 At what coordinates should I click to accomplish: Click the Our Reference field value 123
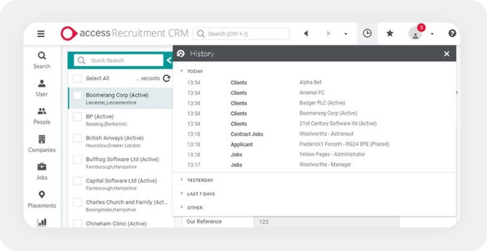point(326,222)
